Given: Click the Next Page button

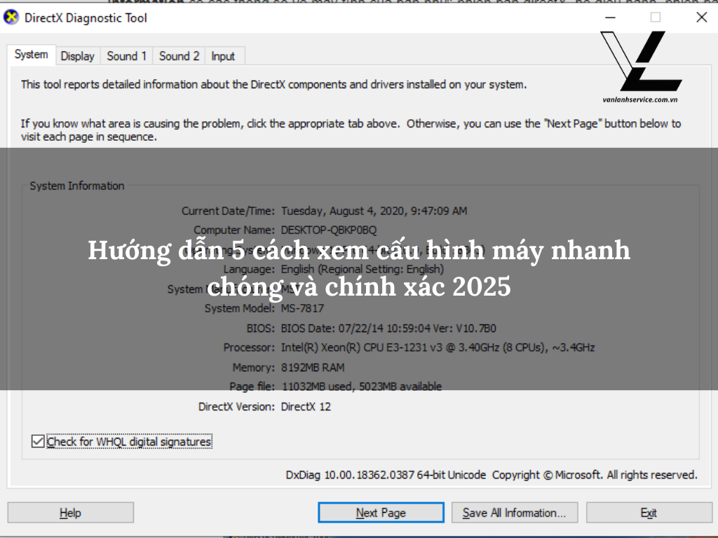Looking at the screenshot, I should tap(380, 512).
